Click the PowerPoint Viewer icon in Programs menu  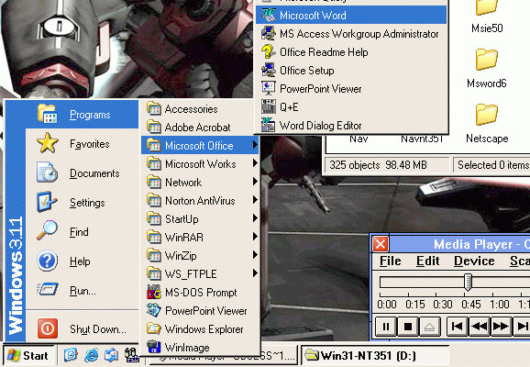[154, 310]
